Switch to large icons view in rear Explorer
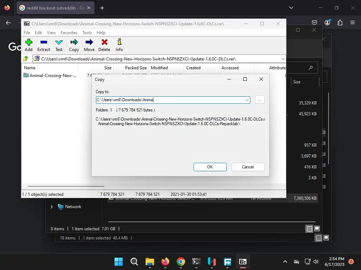Image resolution: width=361 pixels, height=270 pixels. 326,238
